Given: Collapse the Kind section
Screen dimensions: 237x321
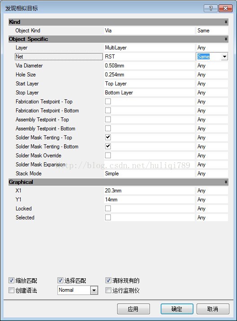Looking at the screenshot, I should [226, 22].
